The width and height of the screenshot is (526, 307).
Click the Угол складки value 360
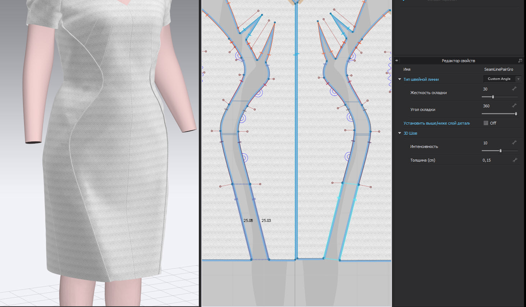point(486,106)
